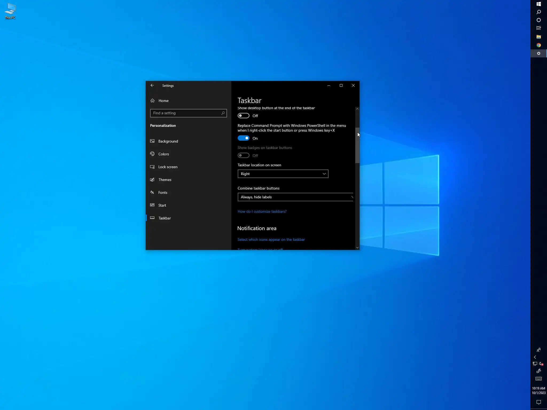Click the Find a setting search box
The width and height of the screenshot is (547, 410).
click(x=186, y=113)
